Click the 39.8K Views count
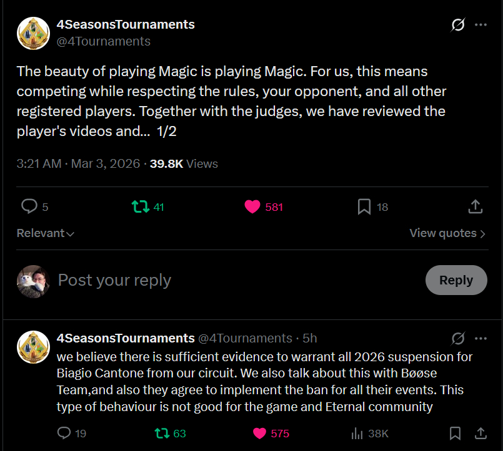The image size is (503, 451). 184,163
